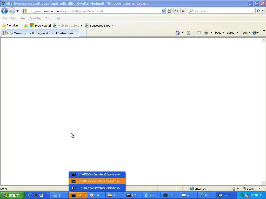Click the Safely Remove Hardware tray icon
The width and height of the screenshot is (266, 199).
pos(242,195)
